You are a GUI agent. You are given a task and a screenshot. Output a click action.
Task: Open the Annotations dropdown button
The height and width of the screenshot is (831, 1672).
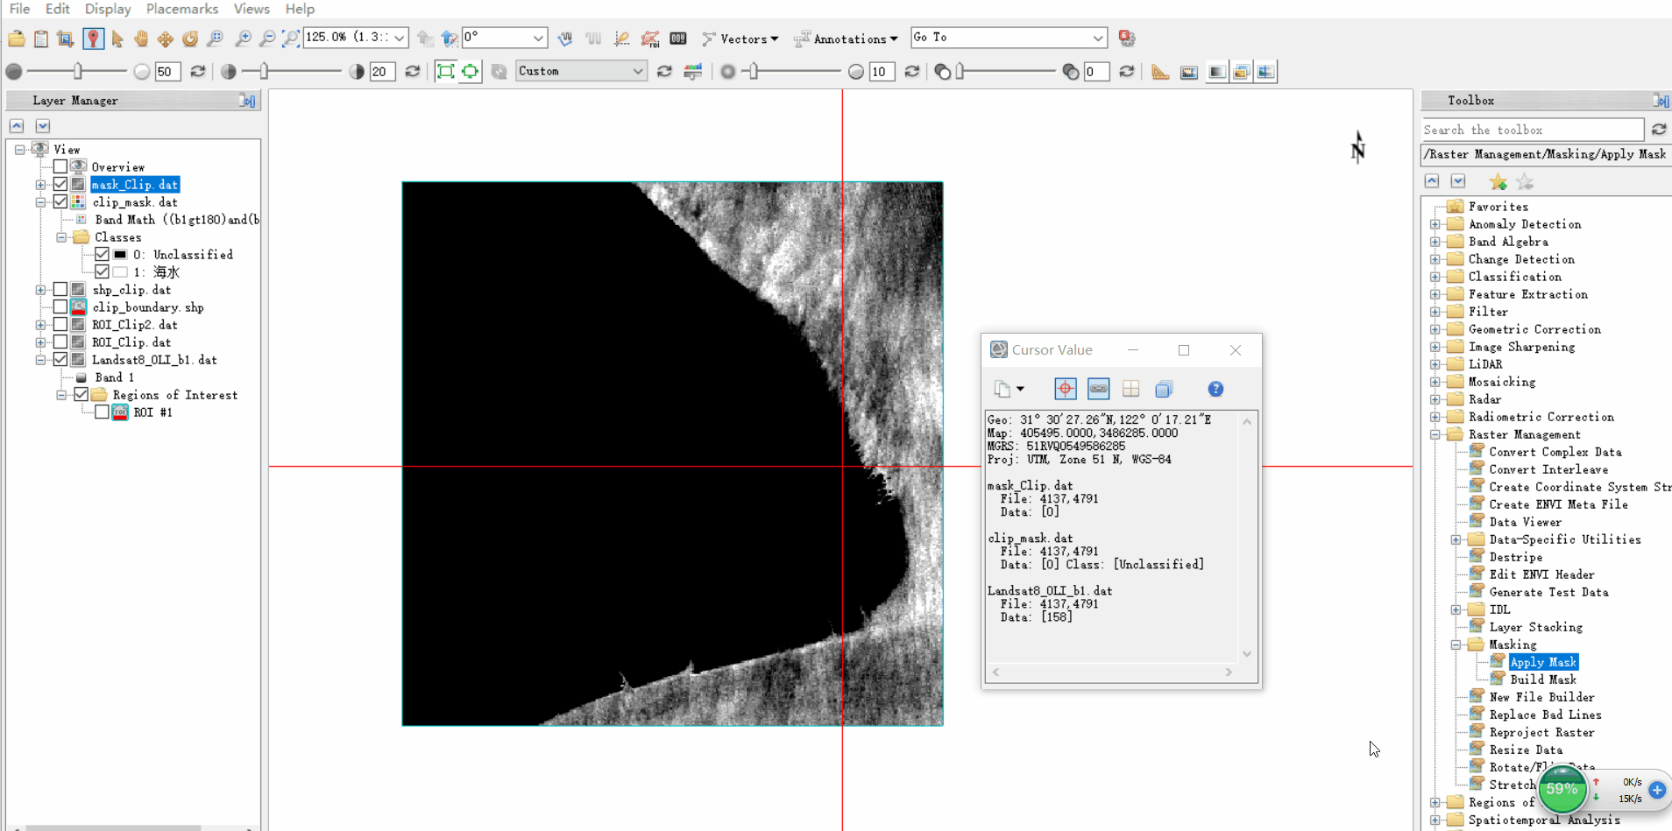tap(846, 39)
